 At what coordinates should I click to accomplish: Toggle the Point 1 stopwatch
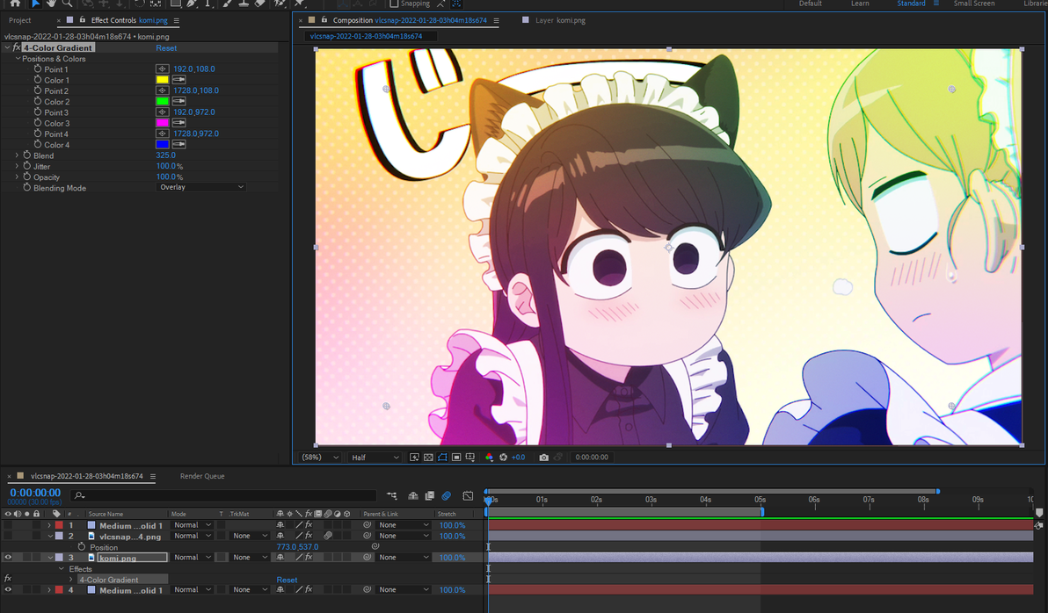[38, 69]
